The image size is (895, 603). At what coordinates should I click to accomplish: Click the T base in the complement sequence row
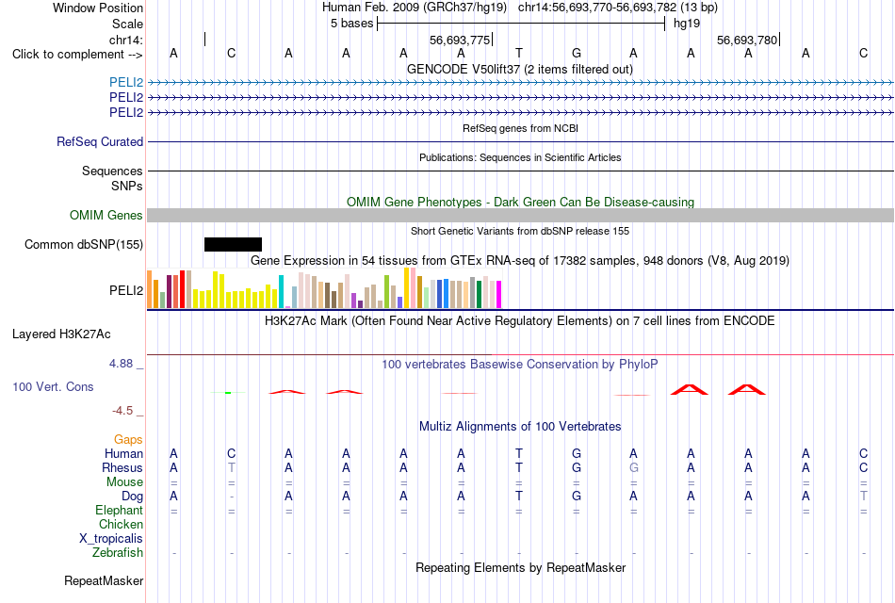pyautogui.click(x=518, y=53)
